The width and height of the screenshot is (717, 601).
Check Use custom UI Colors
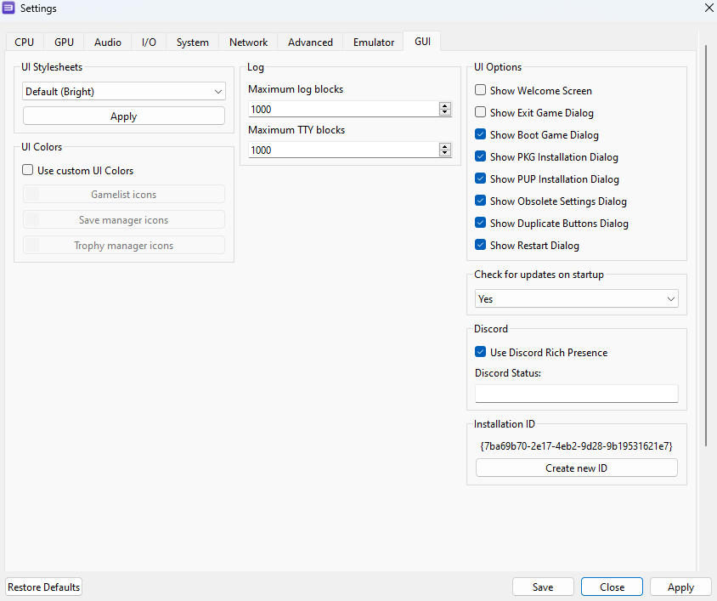pos(28,170)
